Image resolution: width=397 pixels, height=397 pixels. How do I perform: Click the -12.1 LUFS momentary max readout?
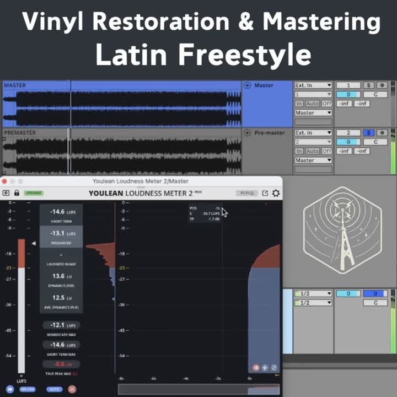click(61, 325)
